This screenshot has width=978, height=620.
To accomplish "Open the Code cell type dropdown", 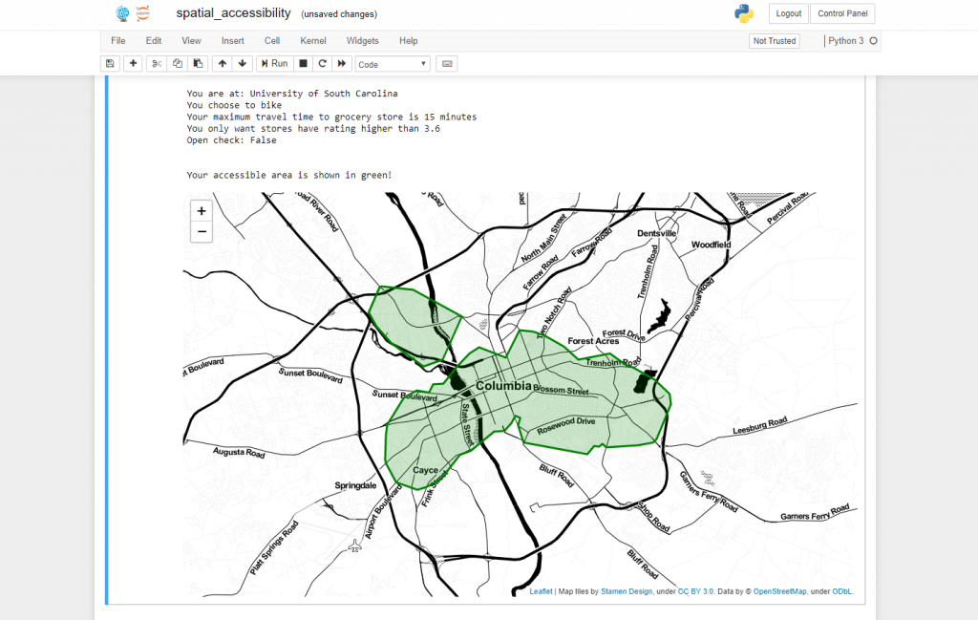I will pyautogui.click(x=392, y=63).
